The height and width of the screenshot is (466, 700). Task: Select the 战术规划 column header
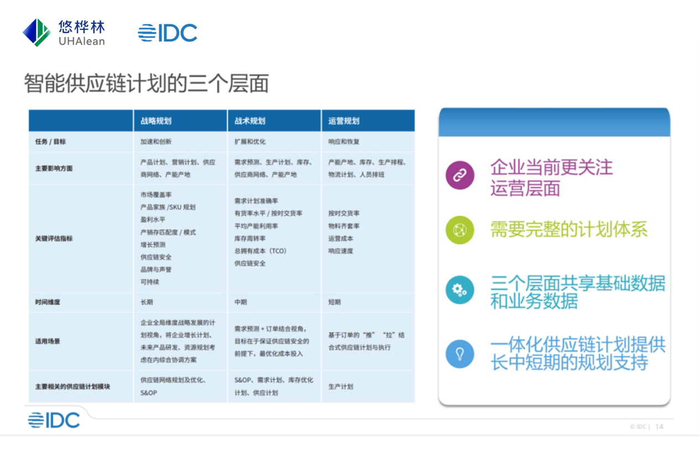point(250,121)
